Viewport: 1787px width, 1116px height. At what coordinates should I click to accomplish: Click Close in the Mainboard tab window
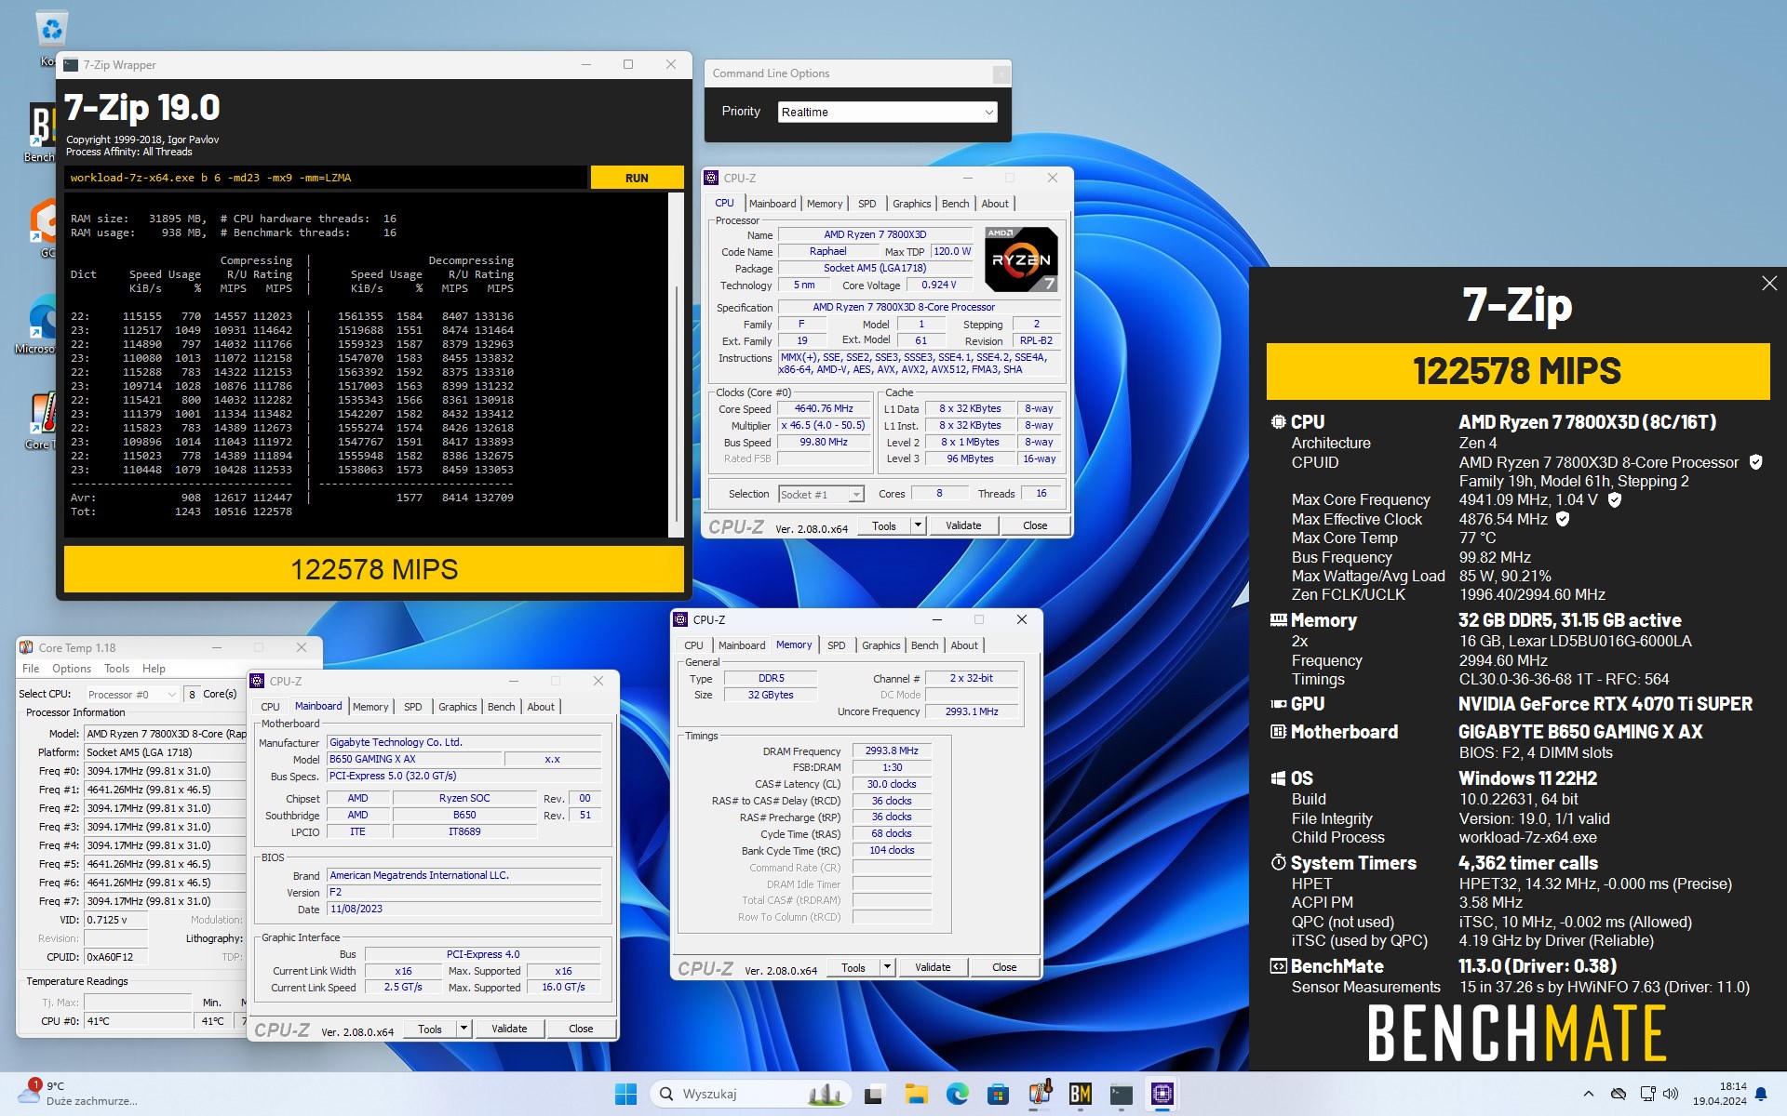[581, 1029]
